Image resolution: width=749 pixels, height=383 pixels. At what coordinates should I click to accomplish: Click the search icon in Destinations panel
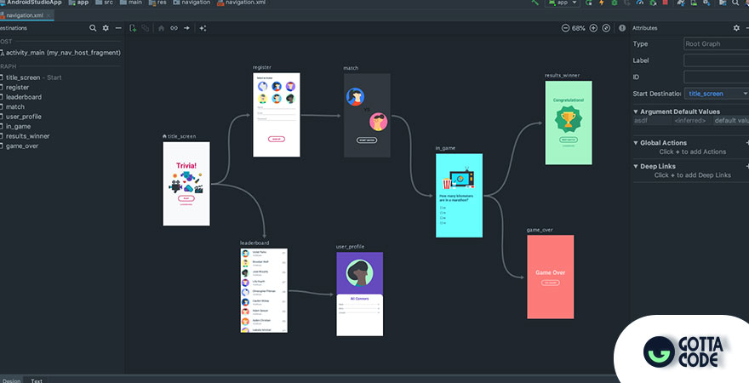coord(93,28)
